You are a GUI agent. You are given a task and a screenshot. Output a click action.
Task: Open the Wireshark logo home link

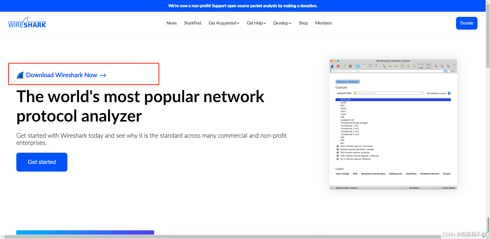click(27, 23)
